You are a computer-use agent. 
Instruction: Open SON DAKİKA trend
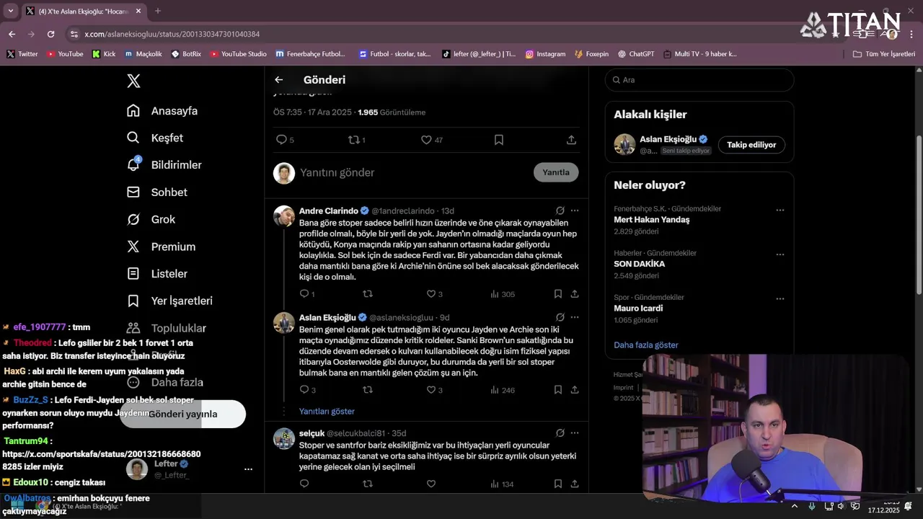[639, 264]
